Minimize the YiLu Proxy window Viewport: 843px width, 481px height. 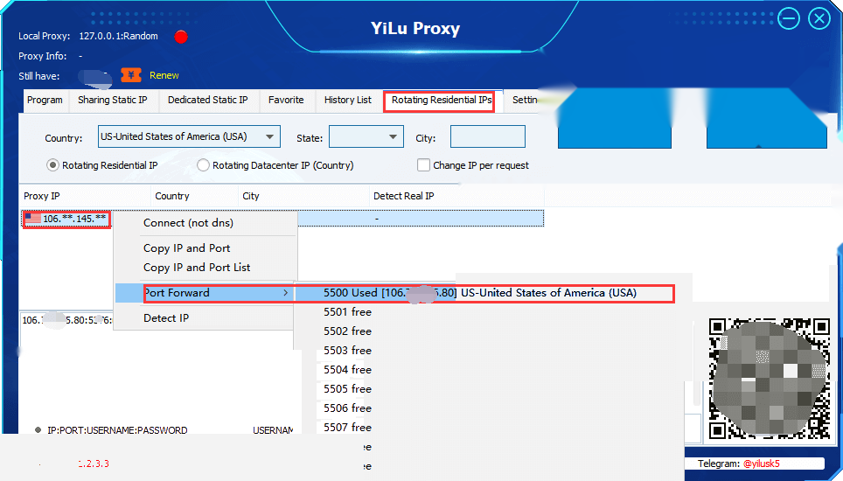[789, 19]
